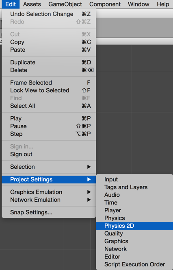This screenshot has width=173, height=270.
Task: Choose Sign out menu item
Action: (x=49, y=154)
